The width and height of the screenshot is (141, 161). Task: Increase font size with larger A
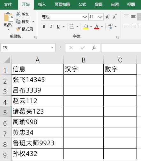[108, 17]
